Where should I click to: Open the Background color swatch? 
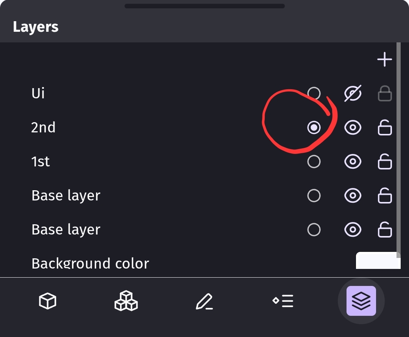(x=378, y=260)
